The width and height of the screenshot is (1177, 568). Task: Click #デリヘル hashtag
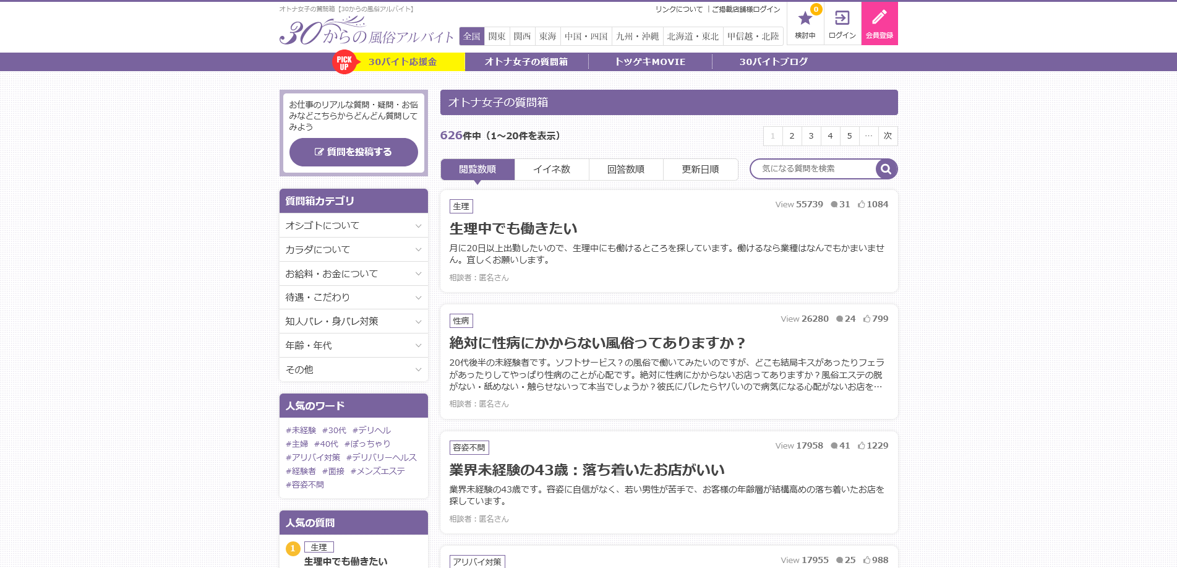[x=372, y=431]
